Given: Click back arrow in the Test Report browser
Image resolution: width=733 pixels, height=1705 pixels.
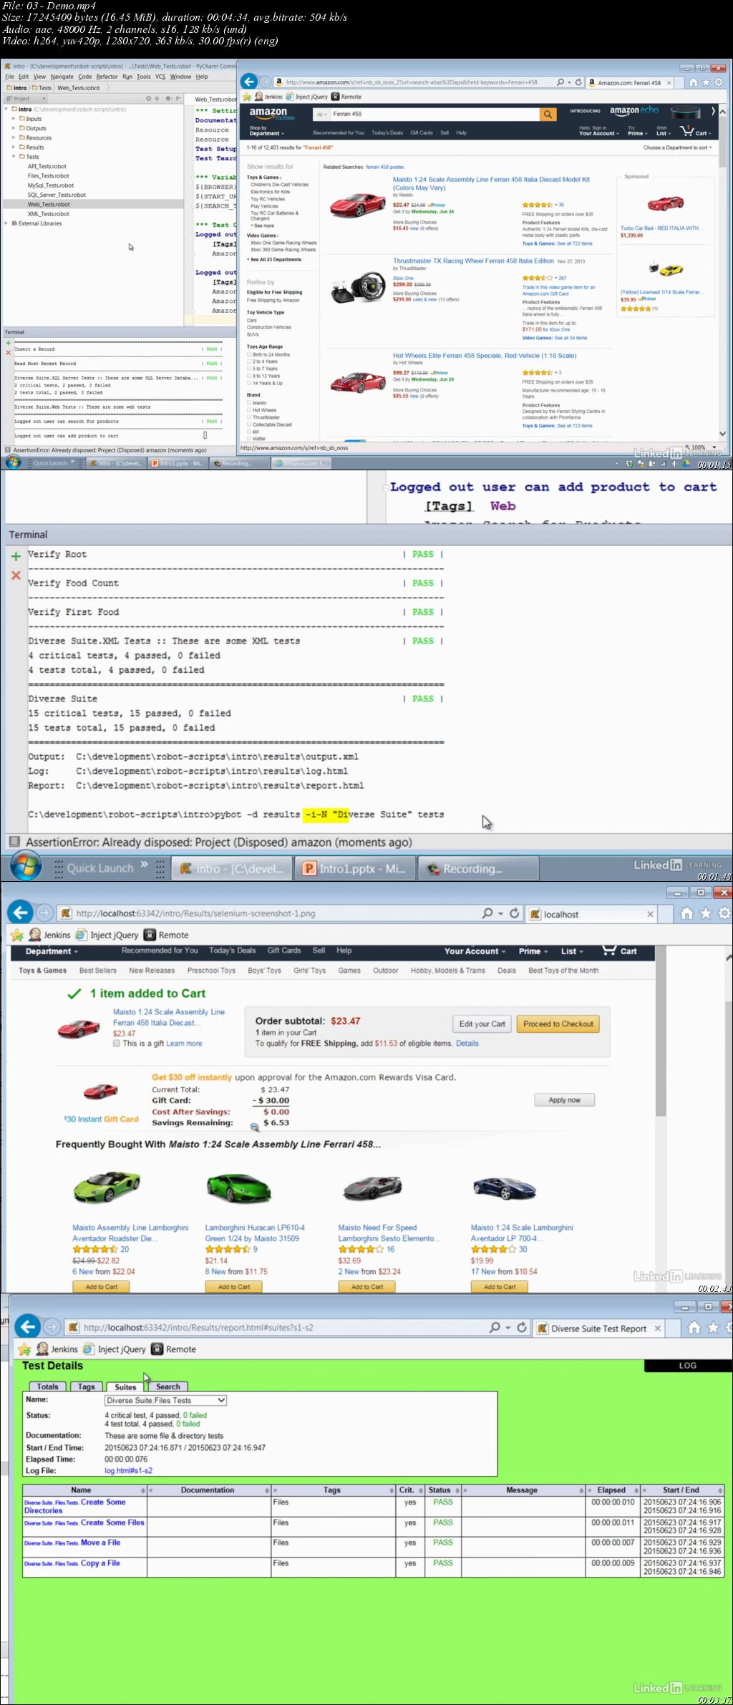Looking at the screenshot, I should (28, 1326).
